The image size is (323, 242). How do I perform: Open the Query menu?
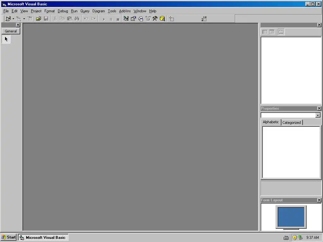pyautogui.click(x=85, y=11)
